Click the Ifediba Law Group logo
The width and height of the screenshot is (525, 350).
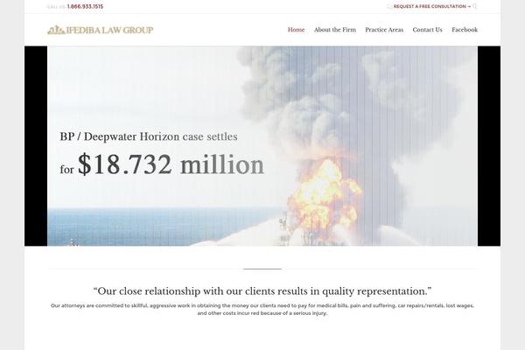[x=100, y=30]
